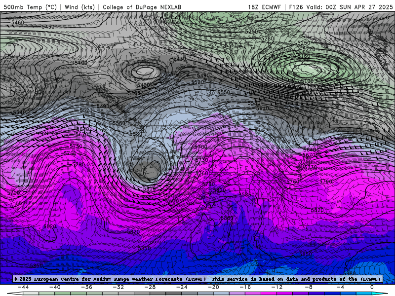The height and width of the screenshot is (296, 395).
Task: Click the -32 temperature scale label
Action: click(x=118, y=287)
